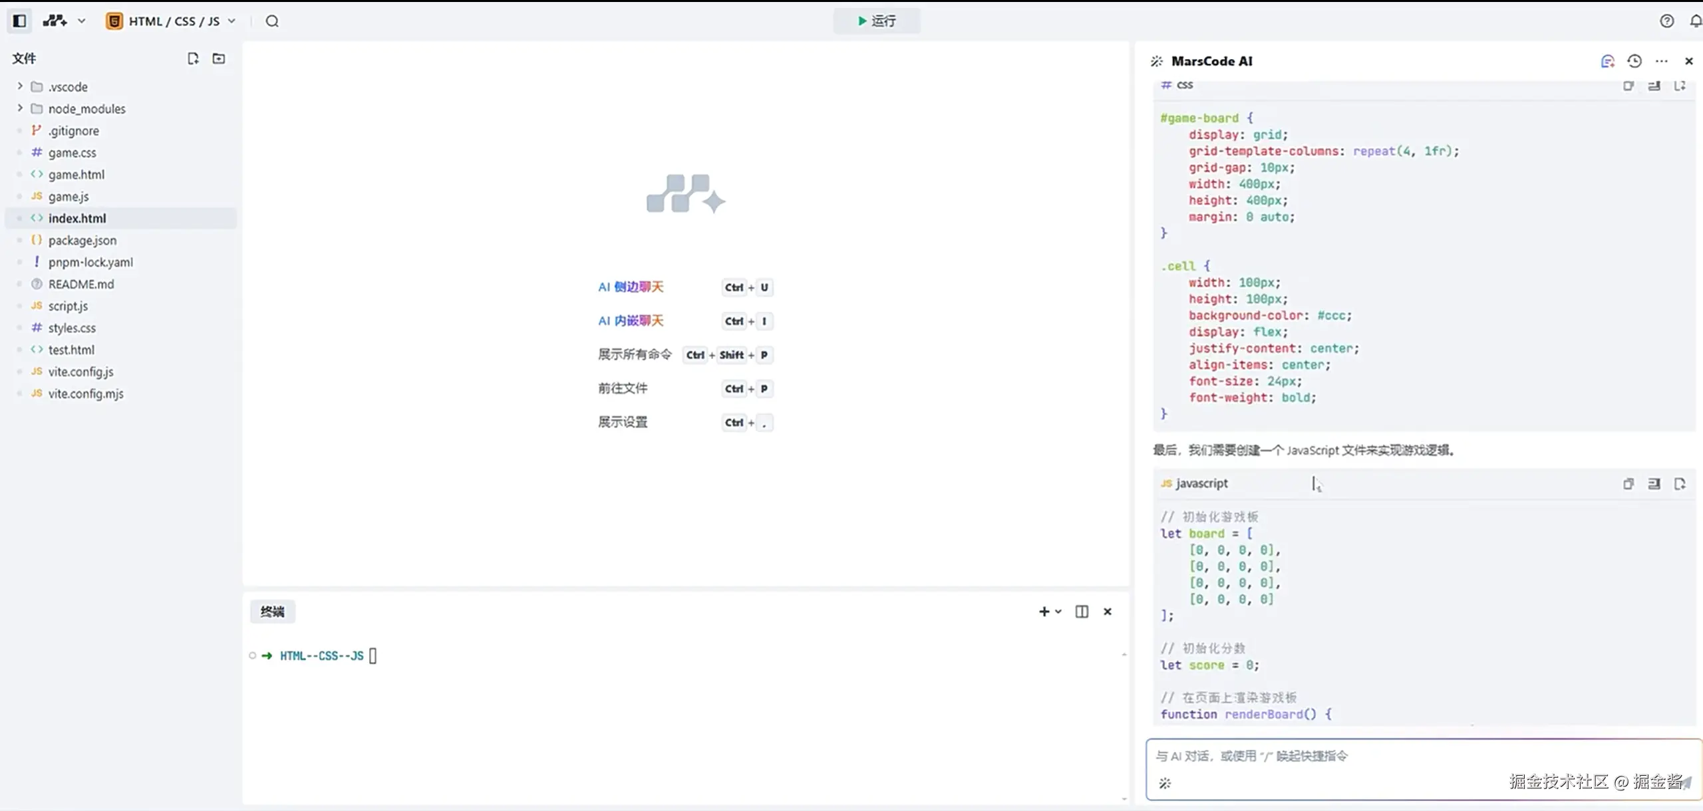
Task: Select the 终端 tab
Action: click(x=272, y=612)
